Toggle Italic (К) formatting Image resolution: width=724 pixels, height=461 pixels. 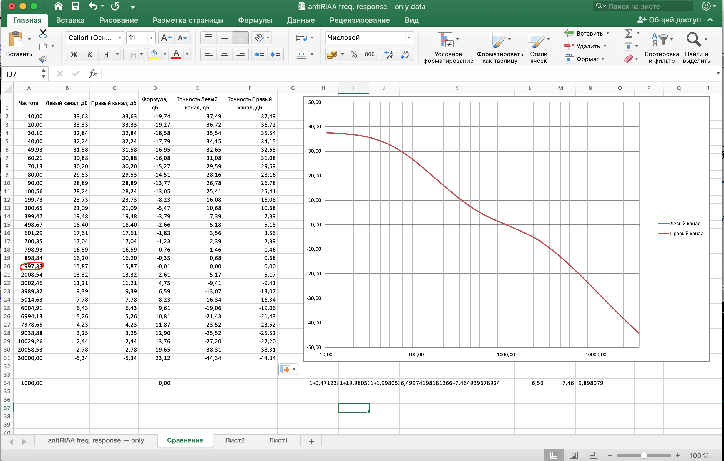click(90, 54)
